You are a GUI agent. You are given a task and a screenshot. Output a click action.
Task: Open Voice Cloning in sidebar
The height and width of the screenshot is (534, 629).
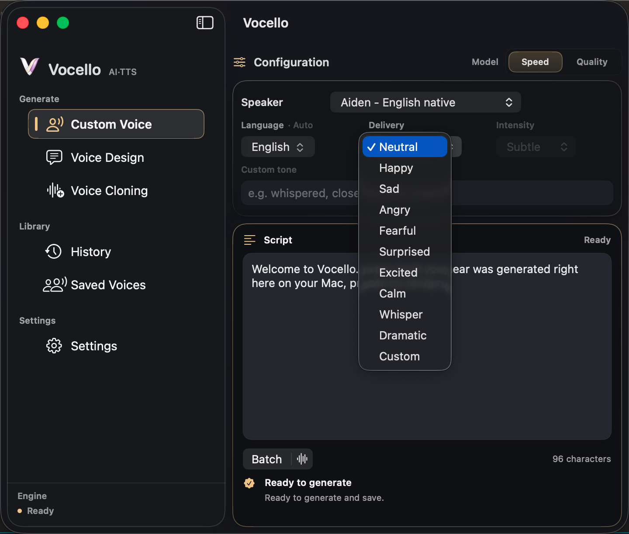(x=116, y=191)
